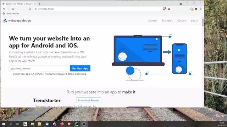The width and height of the screenshot is (227, 127).
Task: Open the Debug WebView bookmark
Action: click(11, 13)
